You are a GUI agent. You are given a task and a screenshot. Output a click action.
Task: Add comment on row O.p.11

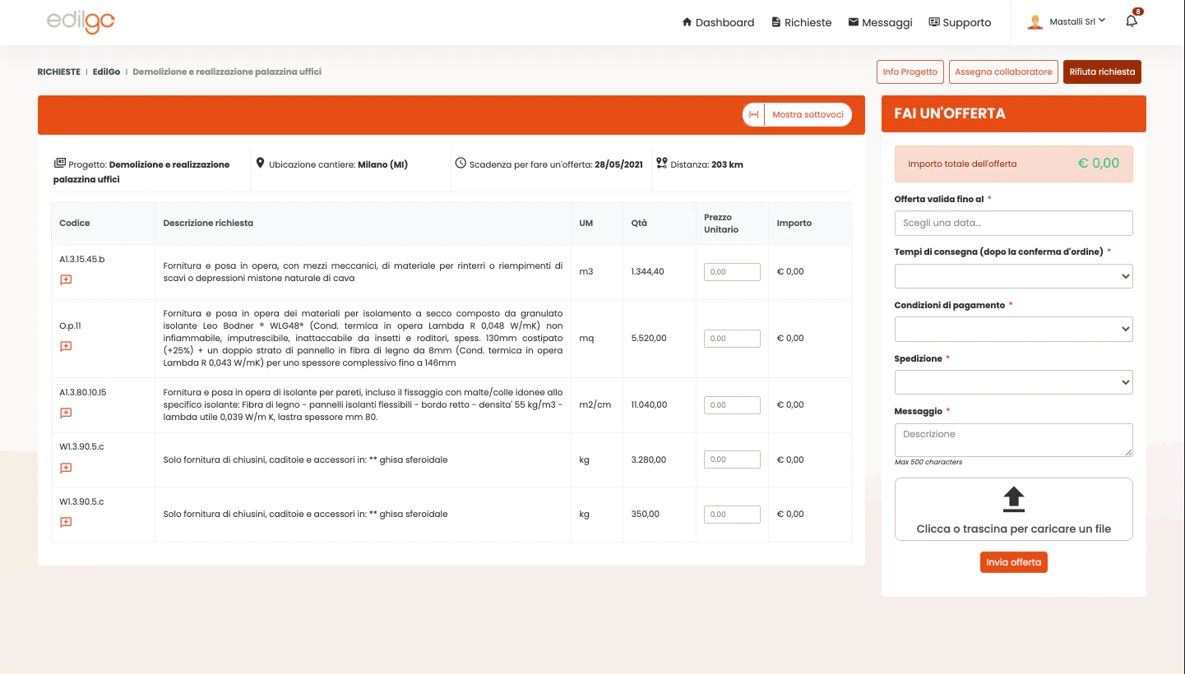click(66, 346)
